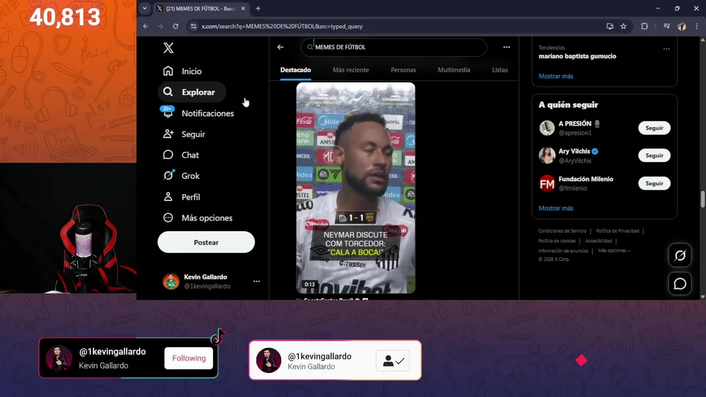Open trend options three dots

pyautogui.click(x=666, y=49)
